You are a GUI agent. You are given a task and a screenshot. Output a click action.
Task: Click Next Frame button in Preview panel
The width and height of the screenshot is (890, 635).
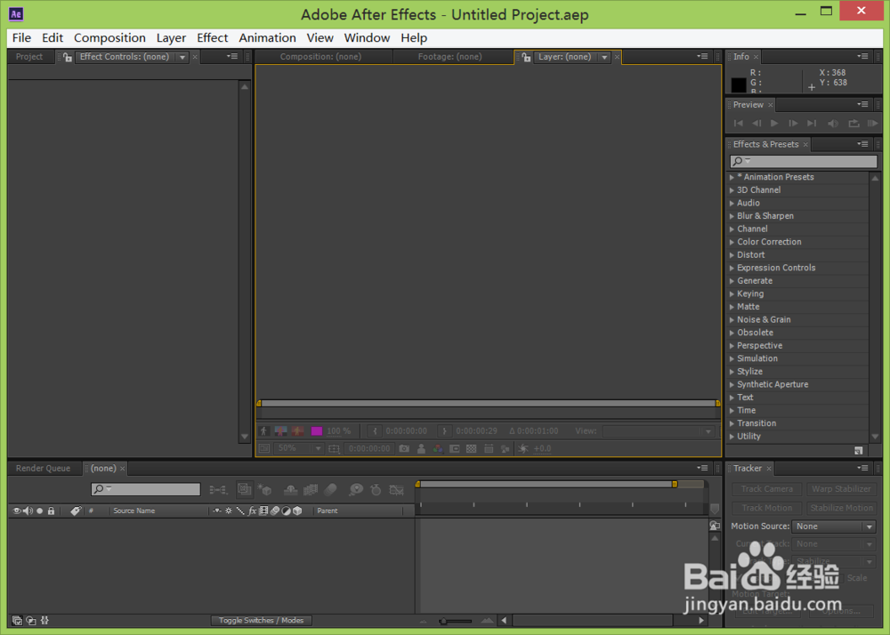[794, 123]
